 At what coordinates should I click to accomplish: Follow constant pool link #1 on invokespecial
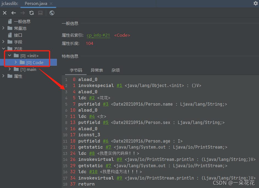119,86
